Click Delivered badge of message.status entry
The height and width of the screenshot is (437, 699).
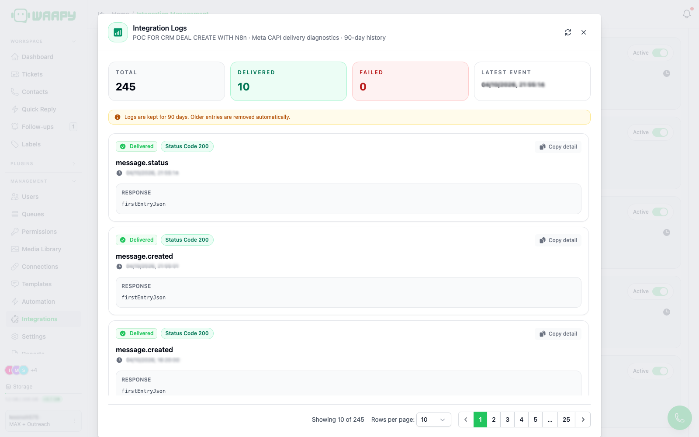(136, 146)
